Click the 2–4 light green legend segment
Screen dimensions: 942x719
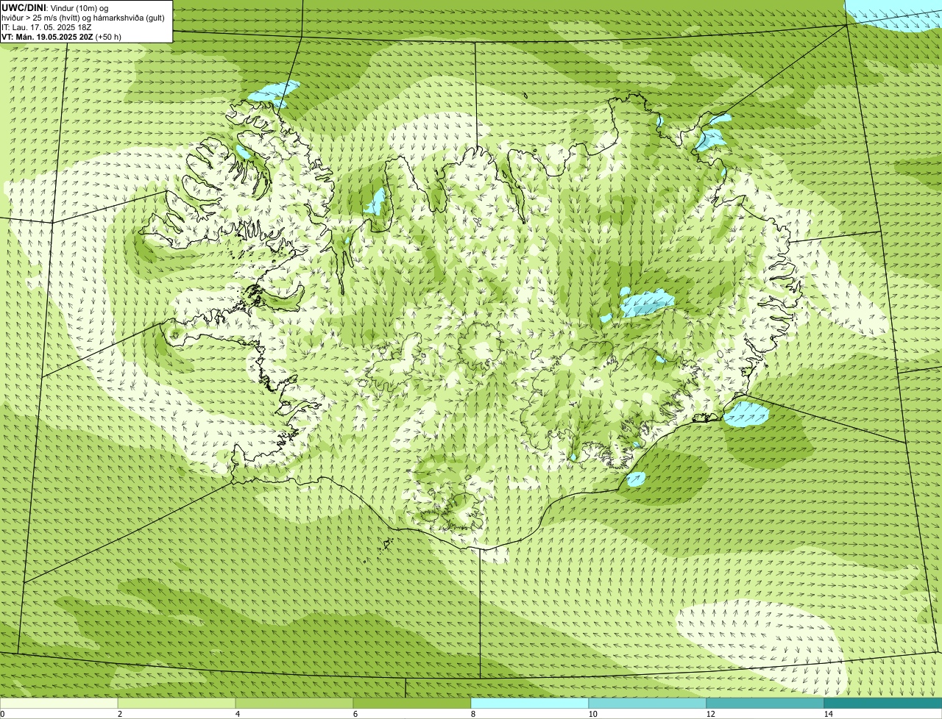(177, 703)
